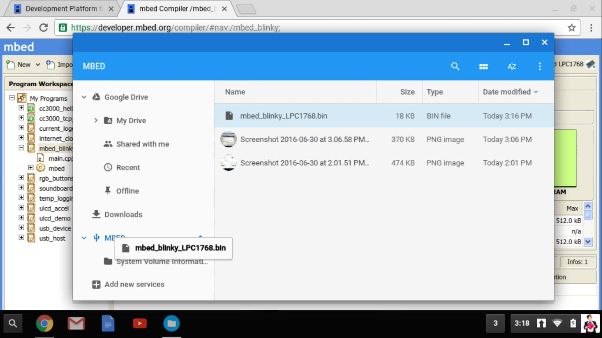Image resolution: width=602 pixels, height=338 pixels.
Task: Open YouTube from the shelf
Action: (x=140, y=324)
